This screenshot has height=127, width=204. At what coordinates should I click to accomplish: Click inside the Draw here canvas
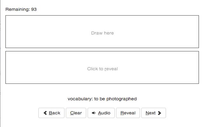102,32
